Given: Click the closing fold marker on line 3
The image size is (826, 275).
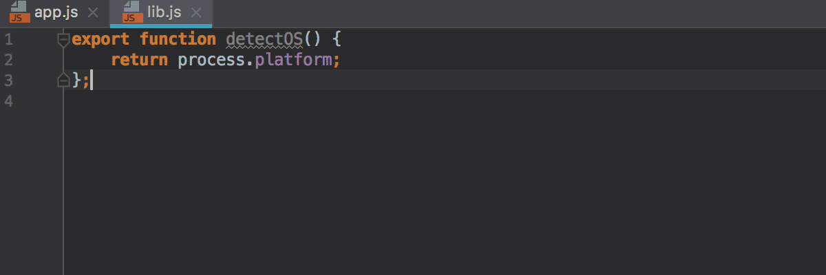Looking at the screenshot, I should tap(63, 80).
